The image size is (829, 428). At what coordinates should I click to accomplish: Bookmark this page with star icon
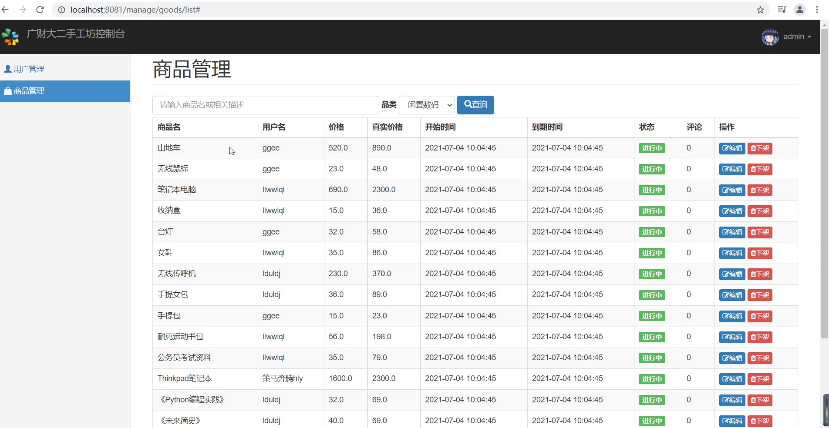[x=760, y=10]
